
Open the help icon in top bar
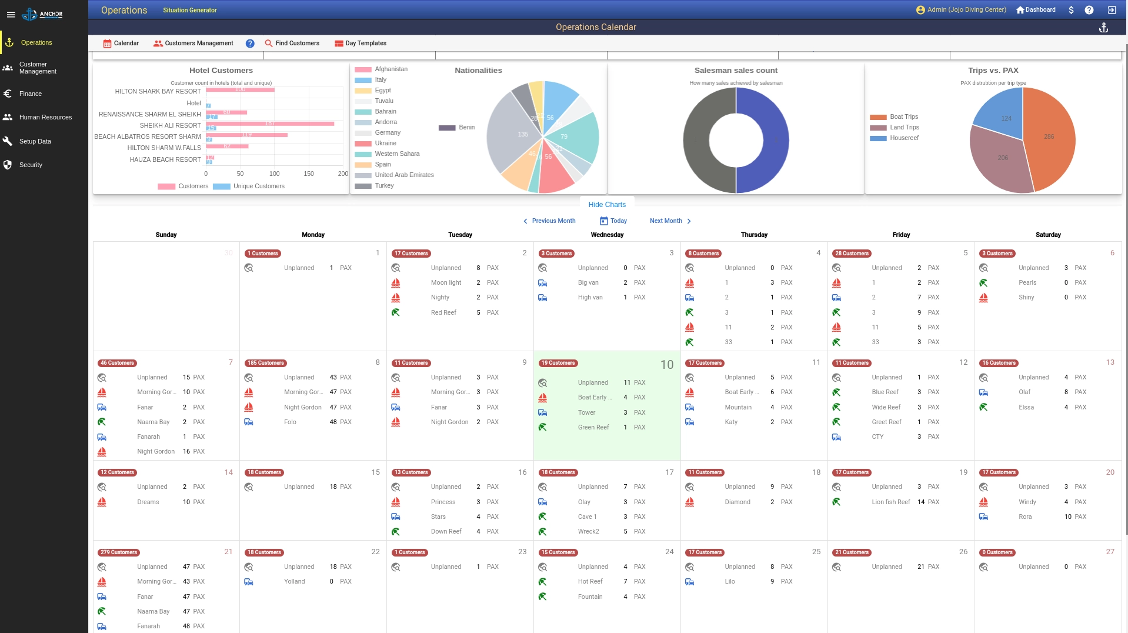click(1089, 10)
